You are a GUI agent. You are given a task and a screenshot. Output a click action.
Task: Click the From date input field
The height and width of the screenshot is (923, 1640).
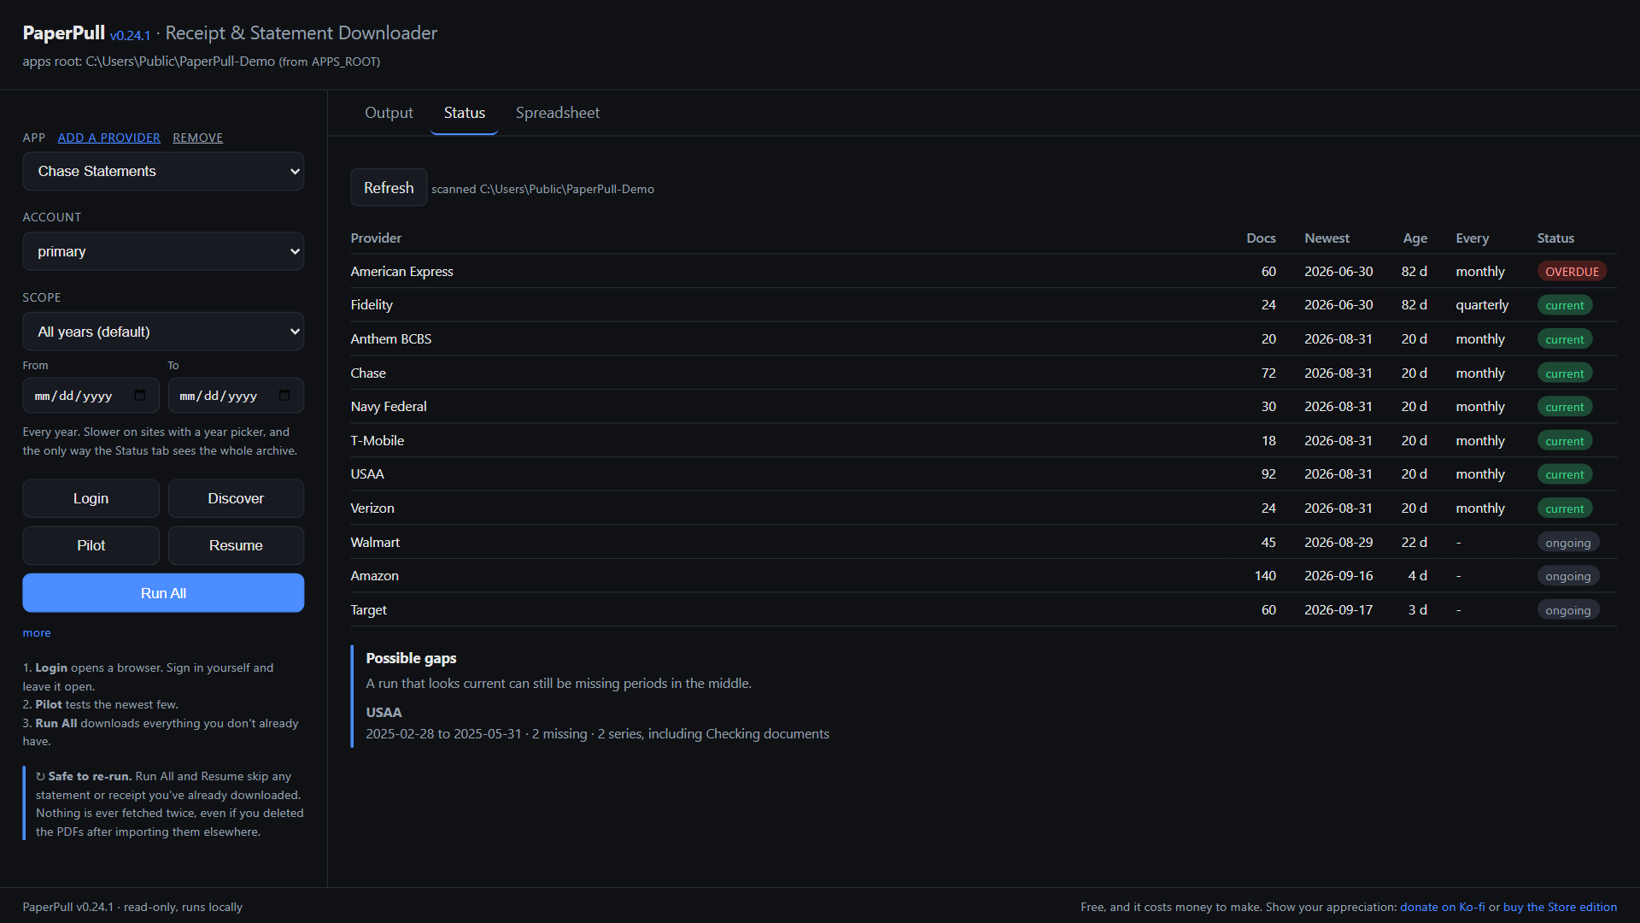click(91, 396)
